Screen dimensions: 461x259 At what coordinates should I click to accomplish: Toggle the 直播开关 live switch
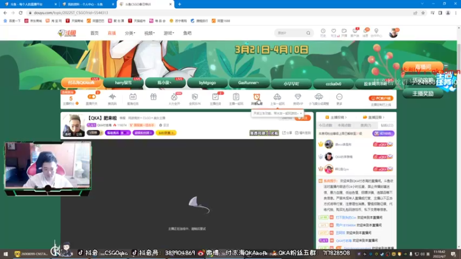coord(92,97)
